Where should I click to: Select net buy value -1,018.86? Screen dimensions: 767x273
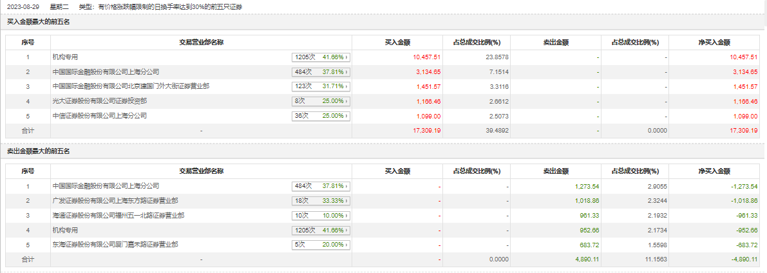pyautogui.click(x=744, y=201)
